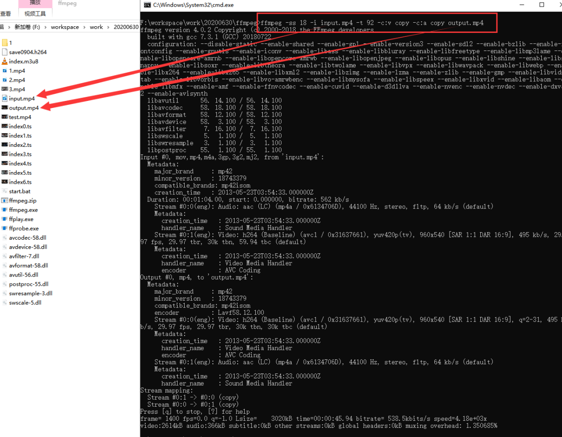Select the index0.ts segment file
This screenshot has height=437, width=562.
[21, 126]
